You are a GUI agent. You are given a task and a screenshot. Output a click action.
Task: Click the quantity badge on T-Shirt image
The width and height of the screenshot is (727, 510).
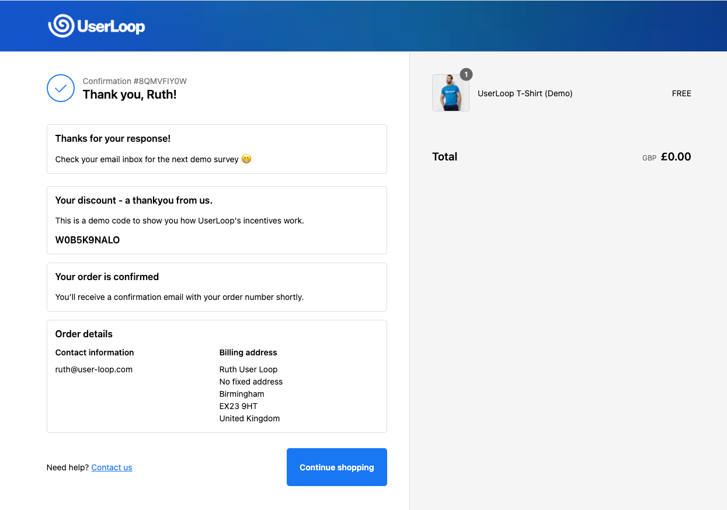click(466, 74)
